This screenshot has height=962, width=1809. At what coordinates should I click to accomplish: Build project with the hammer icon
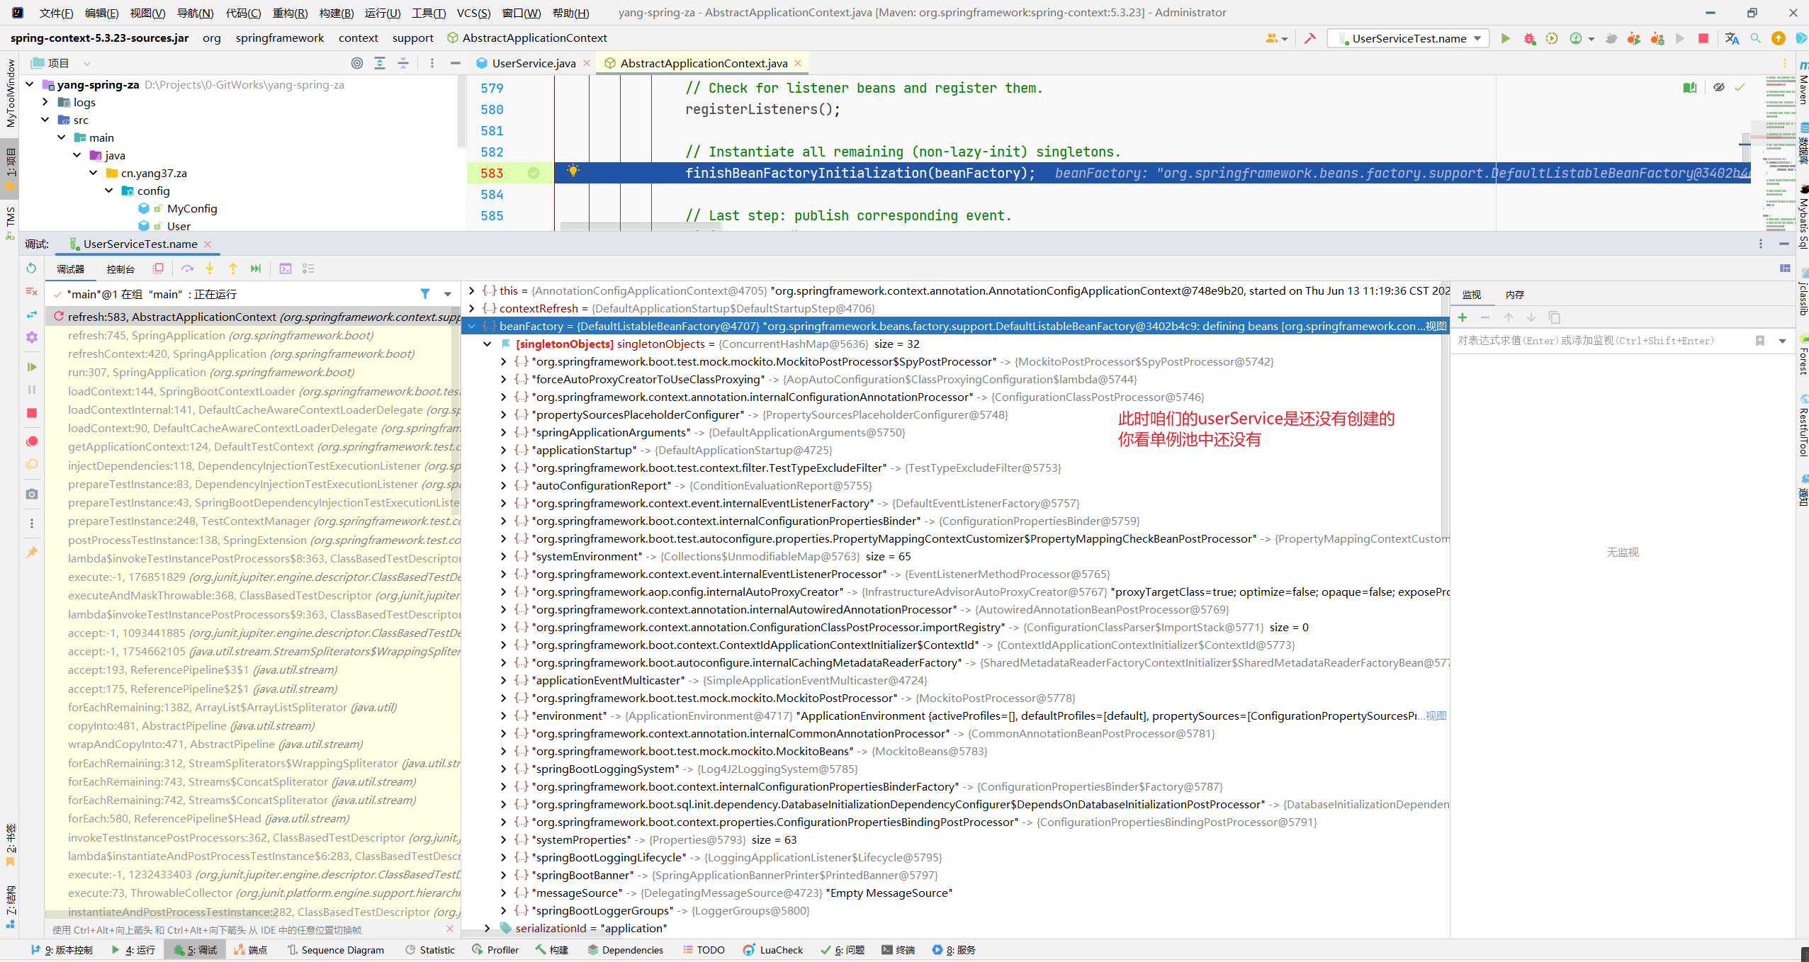click(1310, 38)
